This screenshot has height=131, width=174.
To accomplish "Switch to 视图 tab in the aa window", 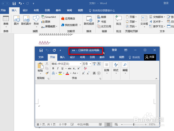I will point(122,57).
